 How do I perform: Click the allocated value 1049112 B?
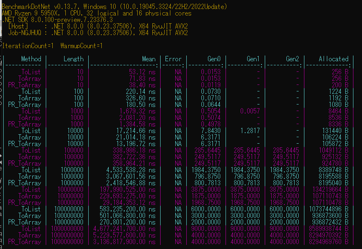[x=334, y=151]
